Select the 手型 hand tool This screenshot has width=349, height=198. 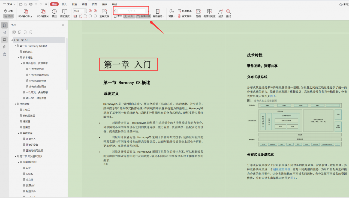tap(8, 11)
